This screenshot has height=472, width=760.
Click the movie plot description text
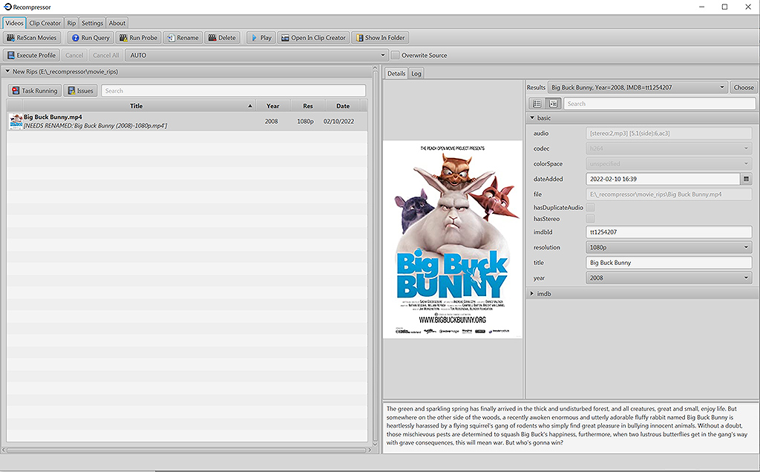point(567,425)
